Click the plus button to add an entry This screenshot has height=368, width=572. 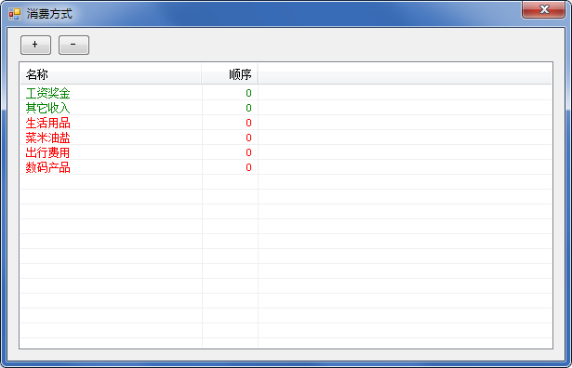click(x=35, y=45)
